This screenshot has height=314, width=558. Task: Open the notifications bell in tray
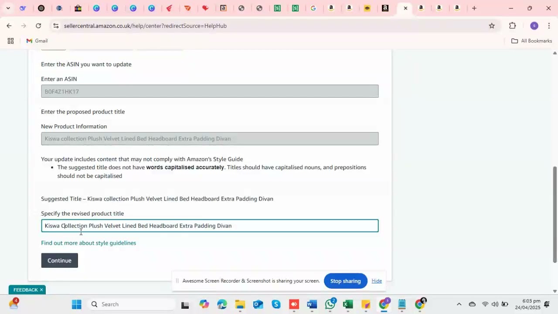548,304
